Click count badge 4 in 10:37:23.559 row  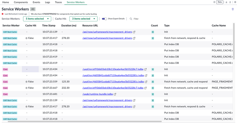(153, 82)
